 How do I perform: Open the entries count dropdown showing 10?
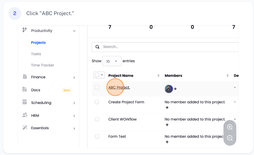click(x=112, y=61)
